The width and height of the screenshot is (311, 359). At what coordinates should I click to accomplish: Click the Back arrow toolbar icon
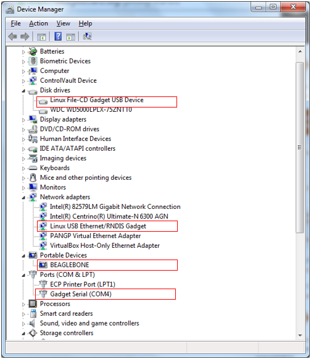(x=12, y=36)
